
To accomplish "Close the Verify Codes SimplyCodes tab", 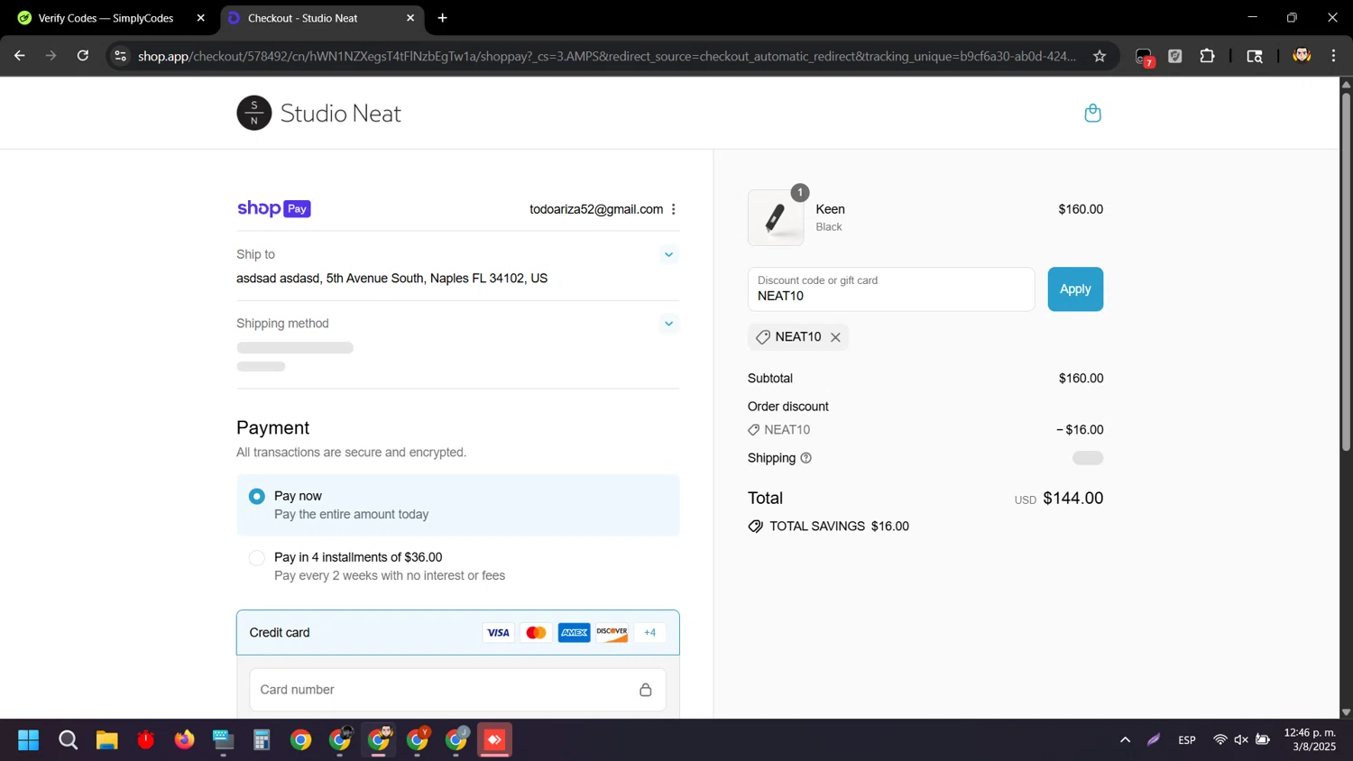I will tap(200, 18).
